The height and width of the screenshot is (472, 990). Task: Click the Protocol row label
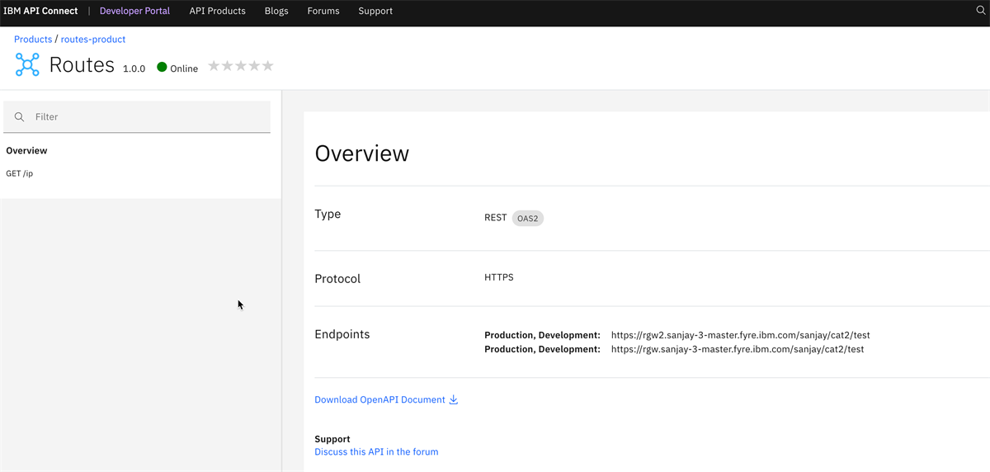(337, 279)
